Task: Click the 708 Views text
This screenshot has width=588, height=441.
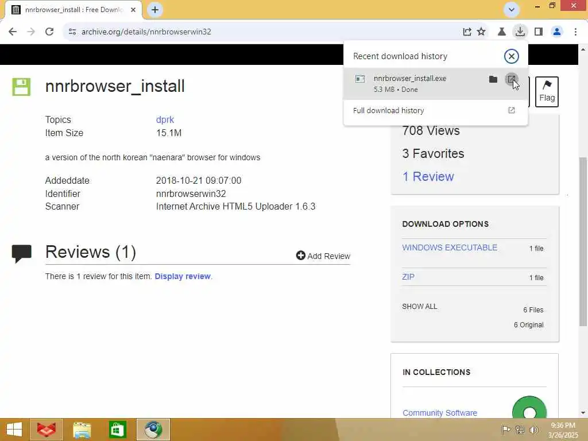Action: click(431, 131)
